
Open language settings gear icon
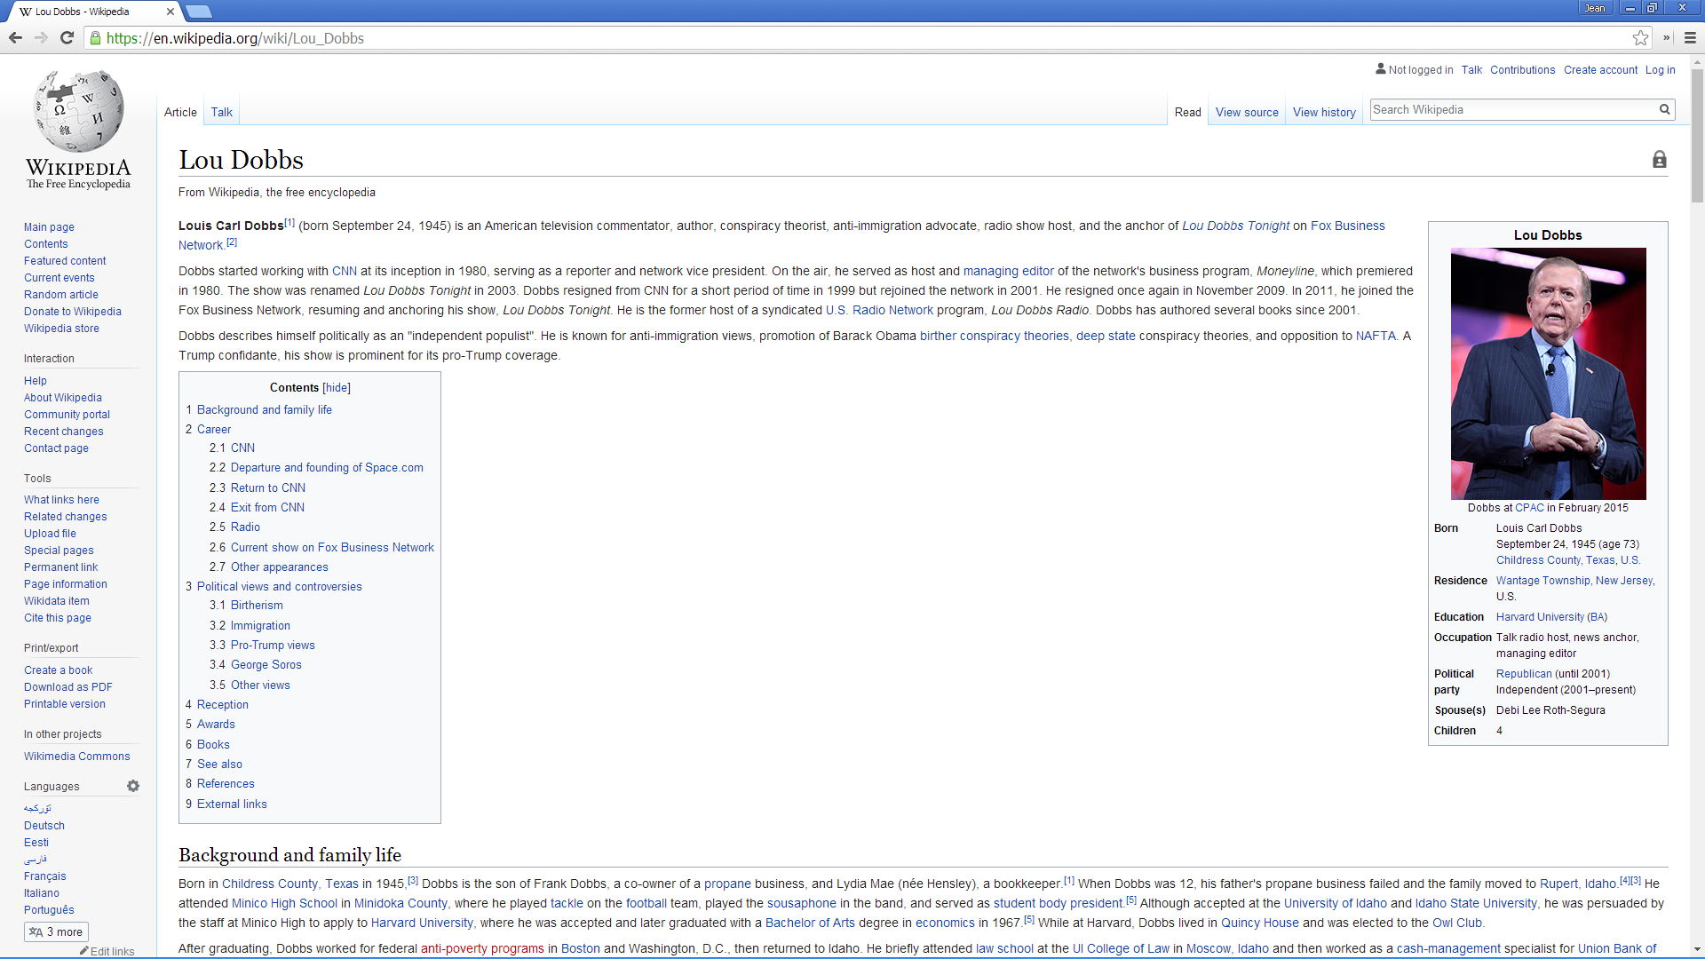[x=133, y=786]
